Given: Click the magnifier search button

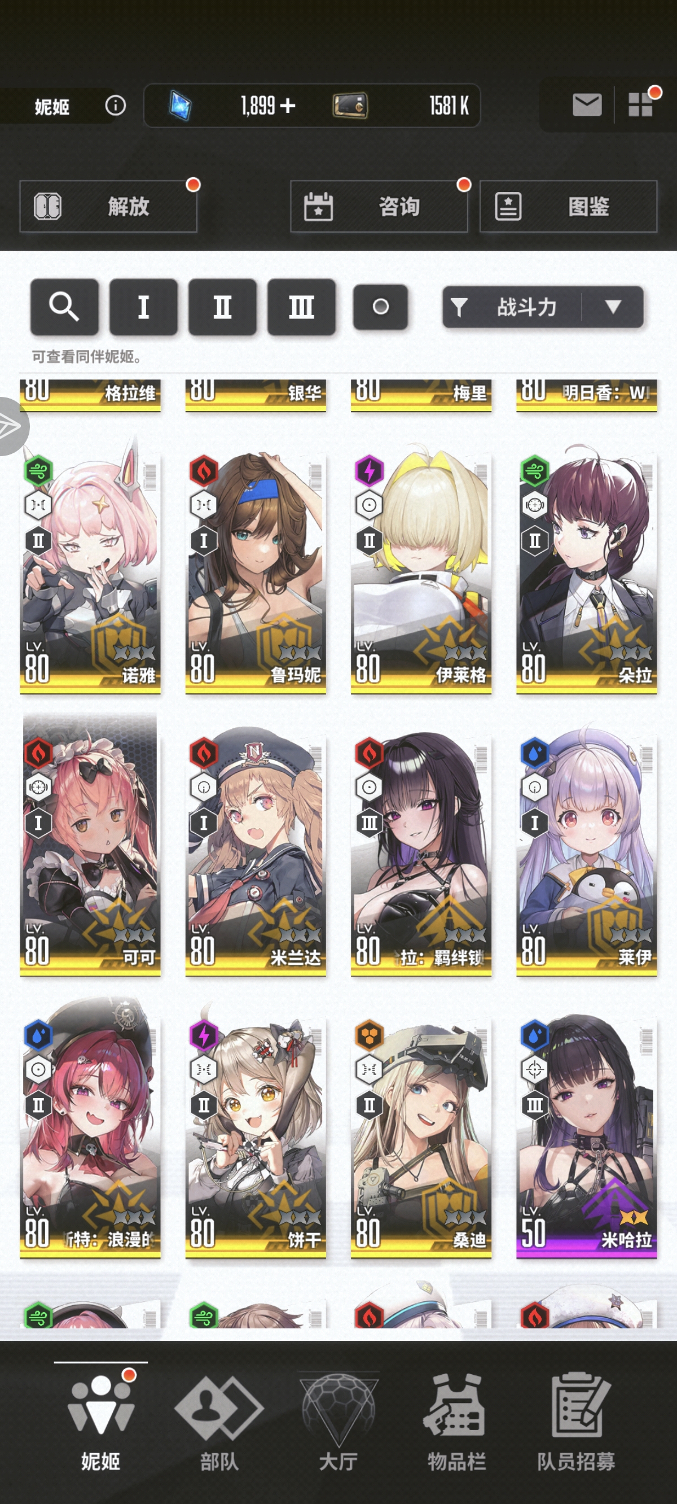Looking at the screenshot, I should coord(64,307).
